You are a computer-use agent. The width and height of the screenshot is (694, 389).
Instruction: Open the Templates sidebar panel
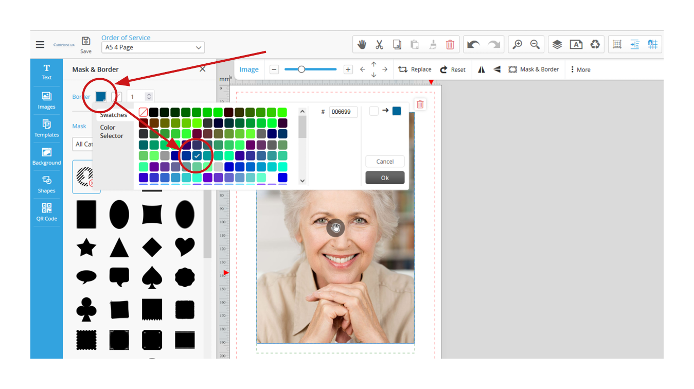(46, 128)
